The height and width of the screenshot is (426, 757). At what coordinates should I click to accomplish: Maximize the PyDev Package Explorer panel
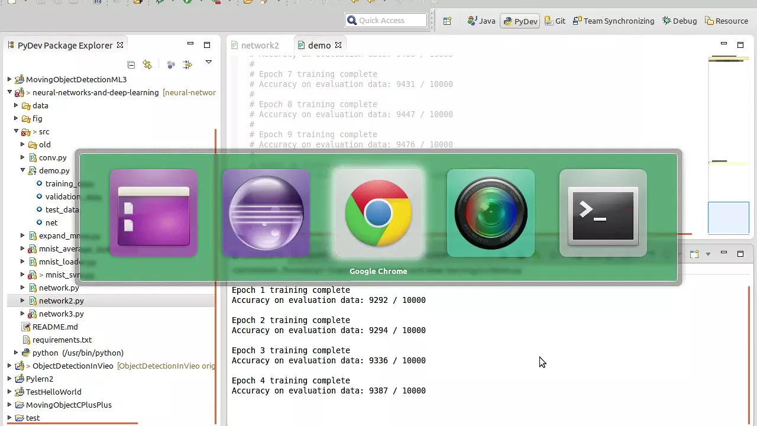click(x=207, y=45)
